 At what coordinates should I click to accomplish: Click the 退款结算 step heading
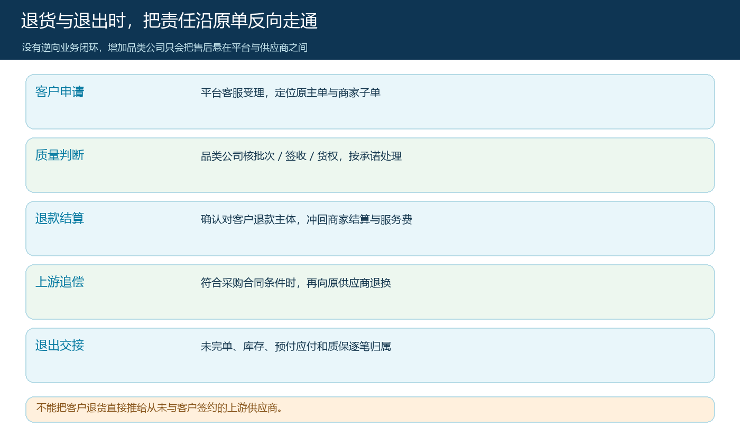click(60, 219)
